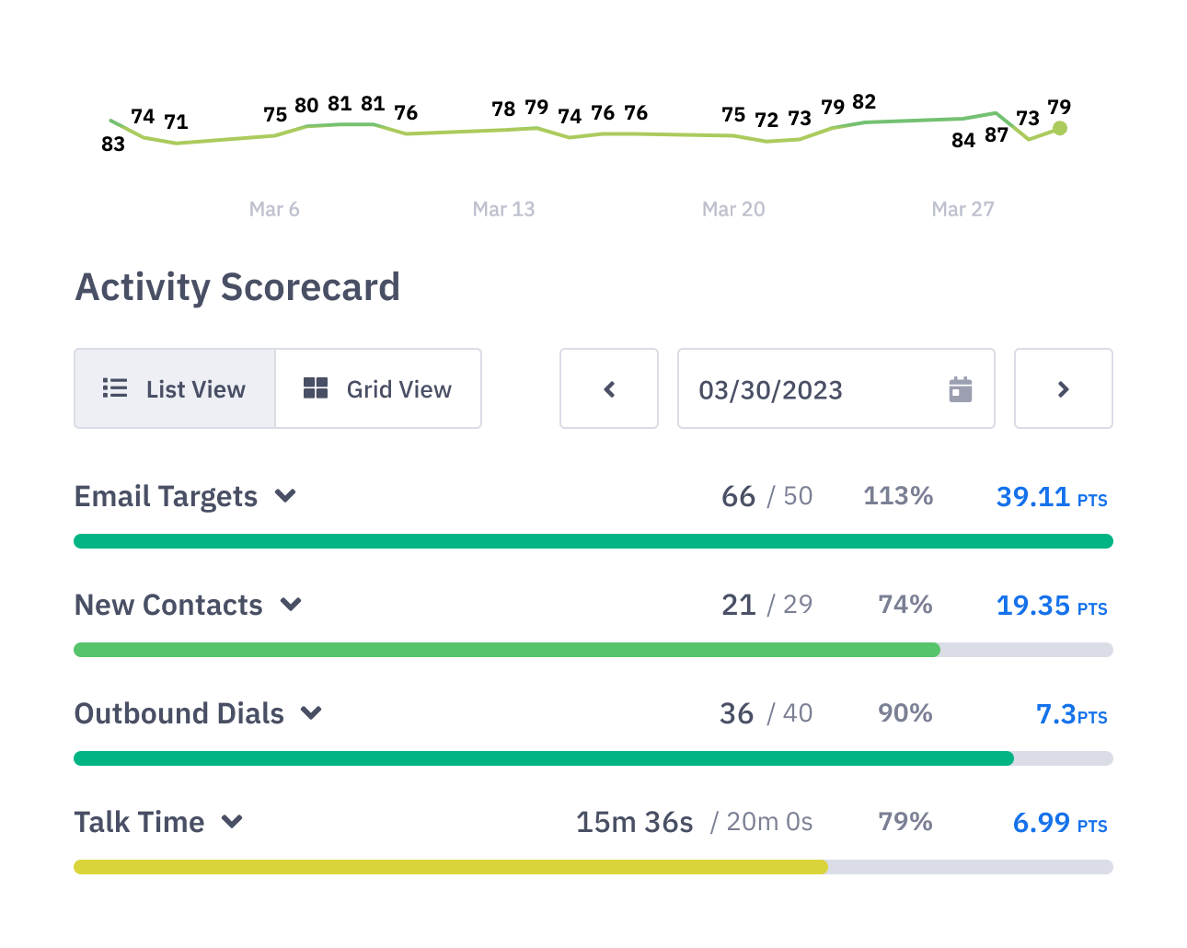The image size is (1187, 948).
Task: Click the Email Targets progress bar
Action: (x=593, y=540)
